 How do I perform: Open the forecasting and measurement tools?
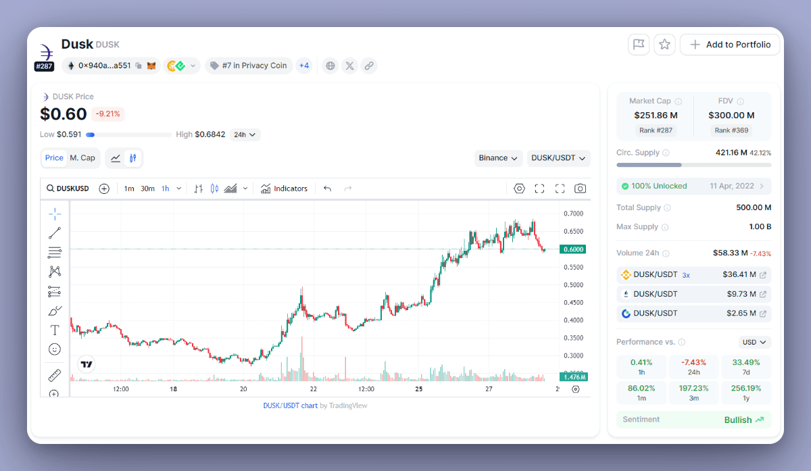point(55,291)
